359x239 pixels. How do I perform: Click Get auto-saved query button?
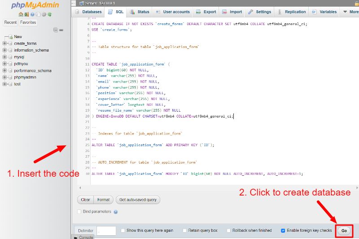point(138,200)
